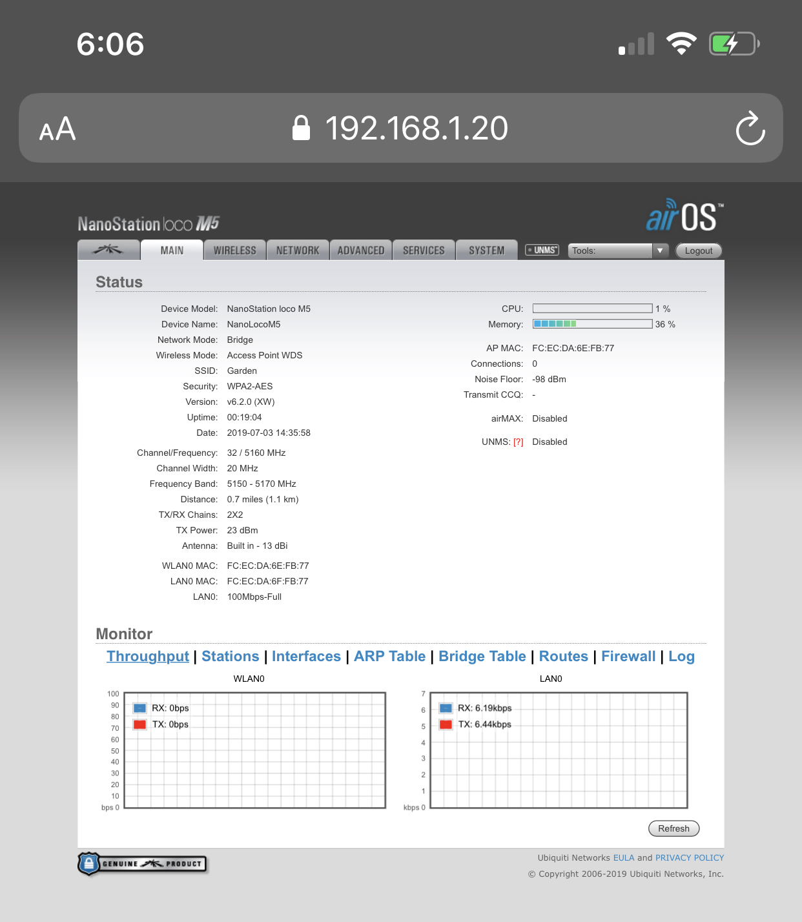Show the Firewall monitor

click(628, 657)
